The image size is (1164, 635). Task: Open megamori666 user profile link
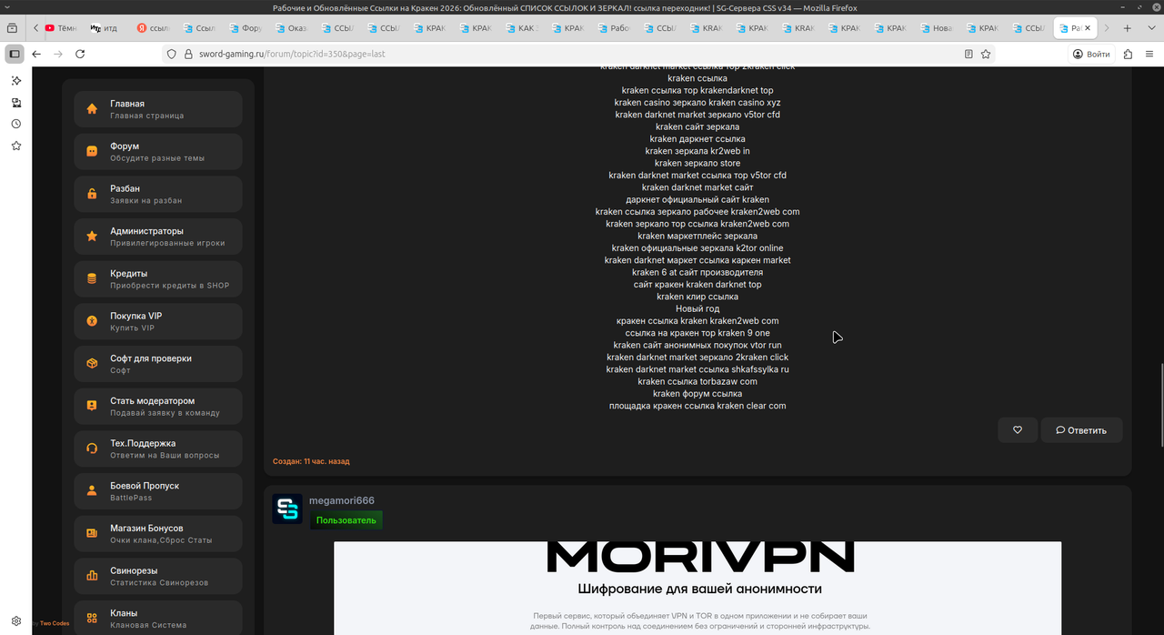342,500
